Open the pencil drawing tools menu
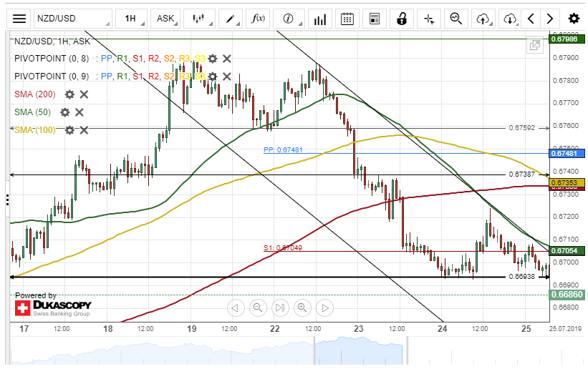 coord(231,19)
